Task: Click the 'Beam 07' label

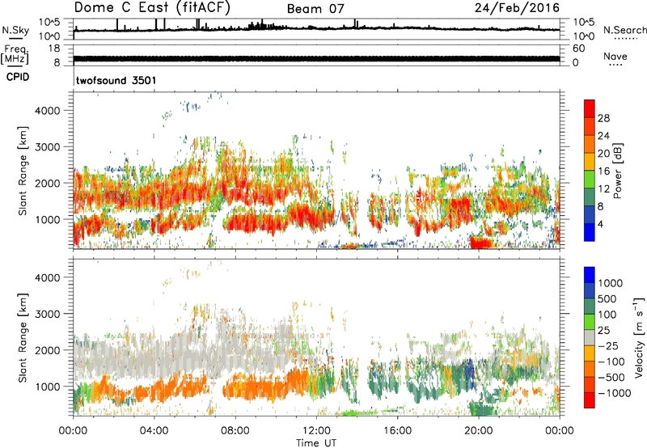Action: pos(315,9)
